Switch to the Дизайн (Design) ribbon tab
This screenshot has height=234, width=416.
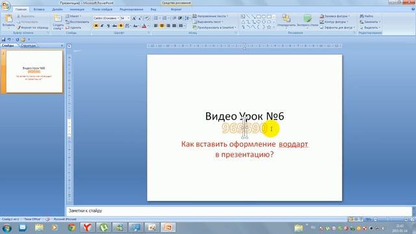click(57, 9)
